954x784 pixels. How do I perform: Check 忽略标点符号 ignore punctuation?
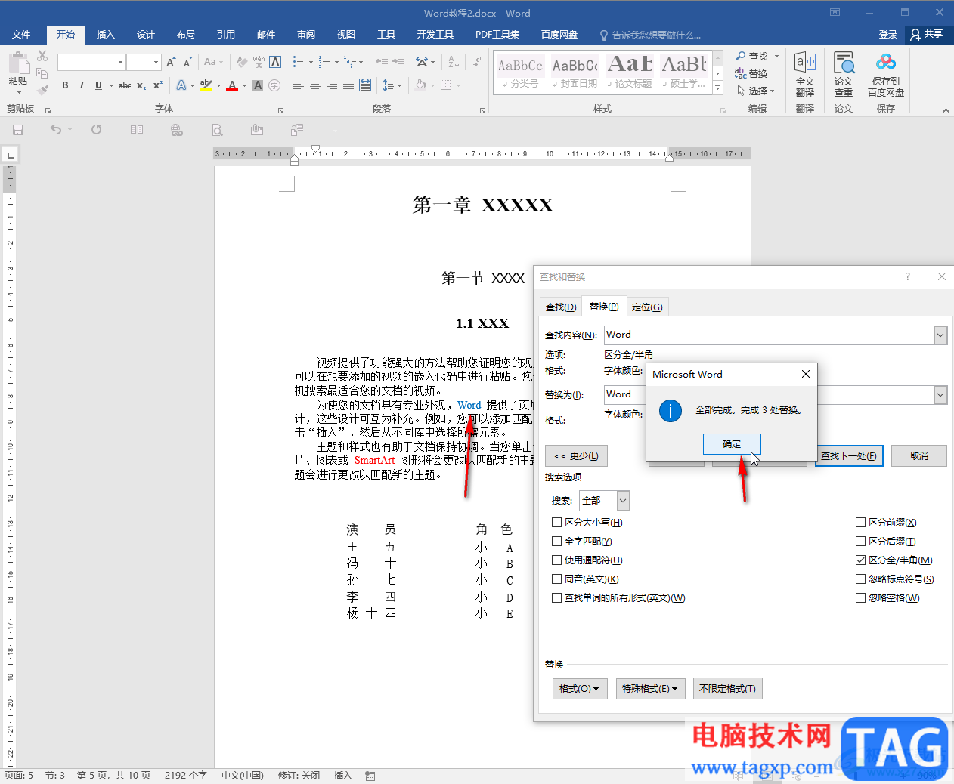coord(860,579)
